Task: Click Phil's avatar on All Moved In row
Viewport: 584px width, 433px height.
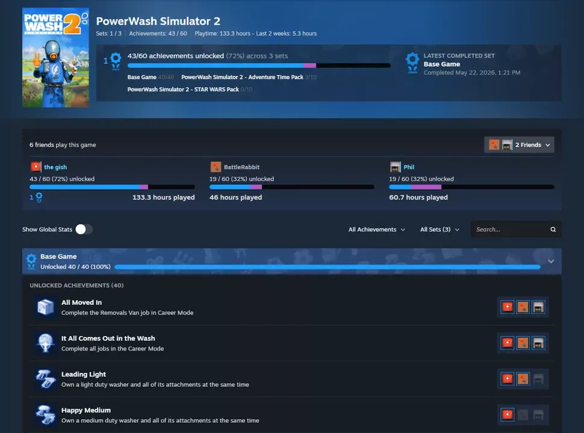Action: click(538, 307)
